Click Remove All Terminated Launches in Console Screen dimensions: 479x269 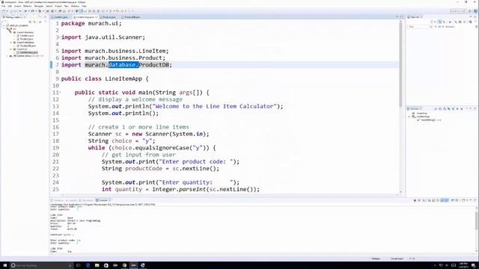(424, 200)
